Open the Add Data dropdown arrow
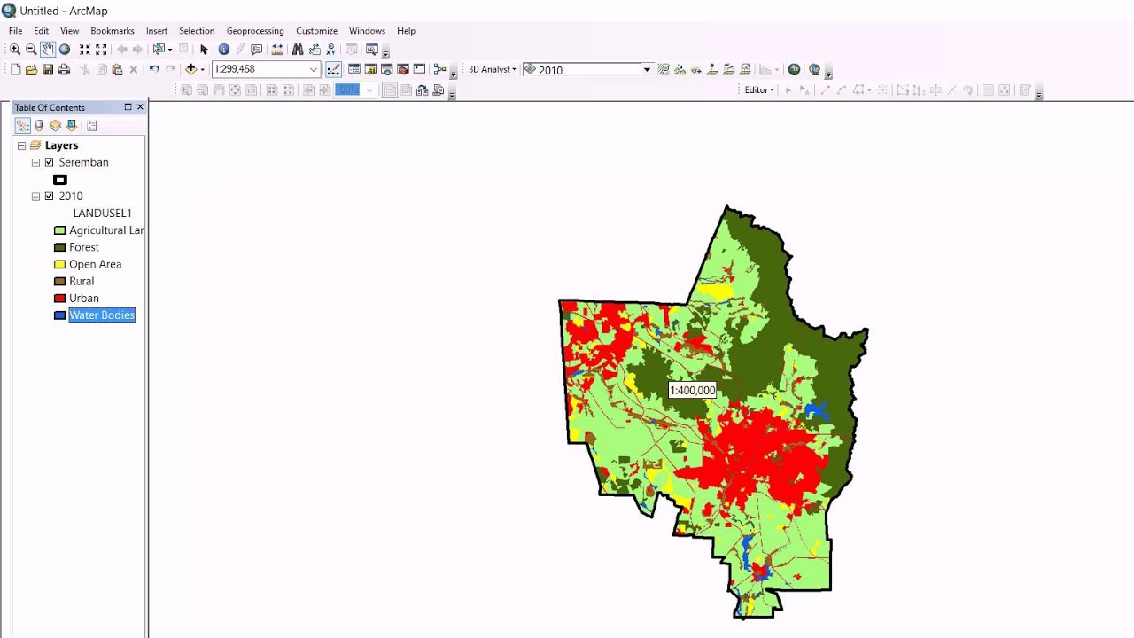Image resolution: width=1134 pixels, height=638 pixels. (x=202, y=69)
